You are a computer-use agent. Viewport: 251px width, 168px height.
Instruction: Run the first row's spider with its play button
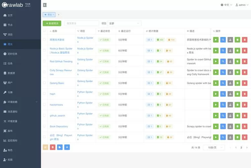(215, 40)
